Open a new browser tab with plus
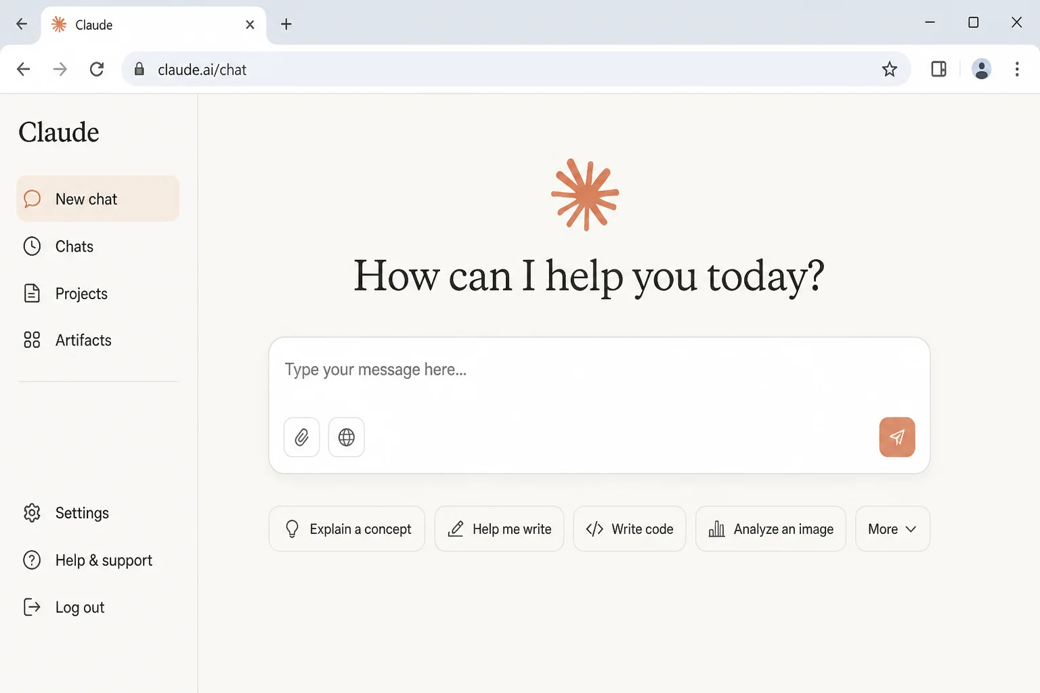The height and width of the screenshot is (693, 1040). [x=286, y=24]
